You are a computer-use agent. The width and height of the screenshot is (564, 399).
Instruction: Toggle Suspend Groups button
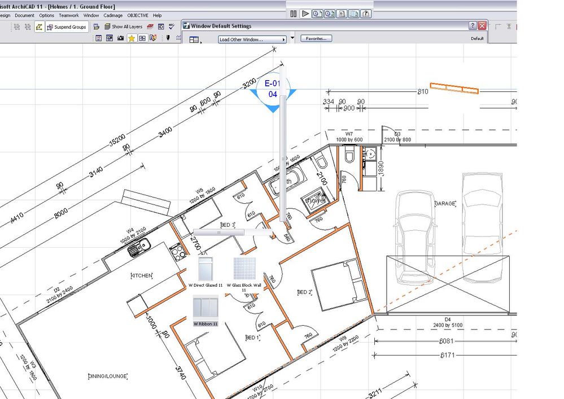[67, 27]
